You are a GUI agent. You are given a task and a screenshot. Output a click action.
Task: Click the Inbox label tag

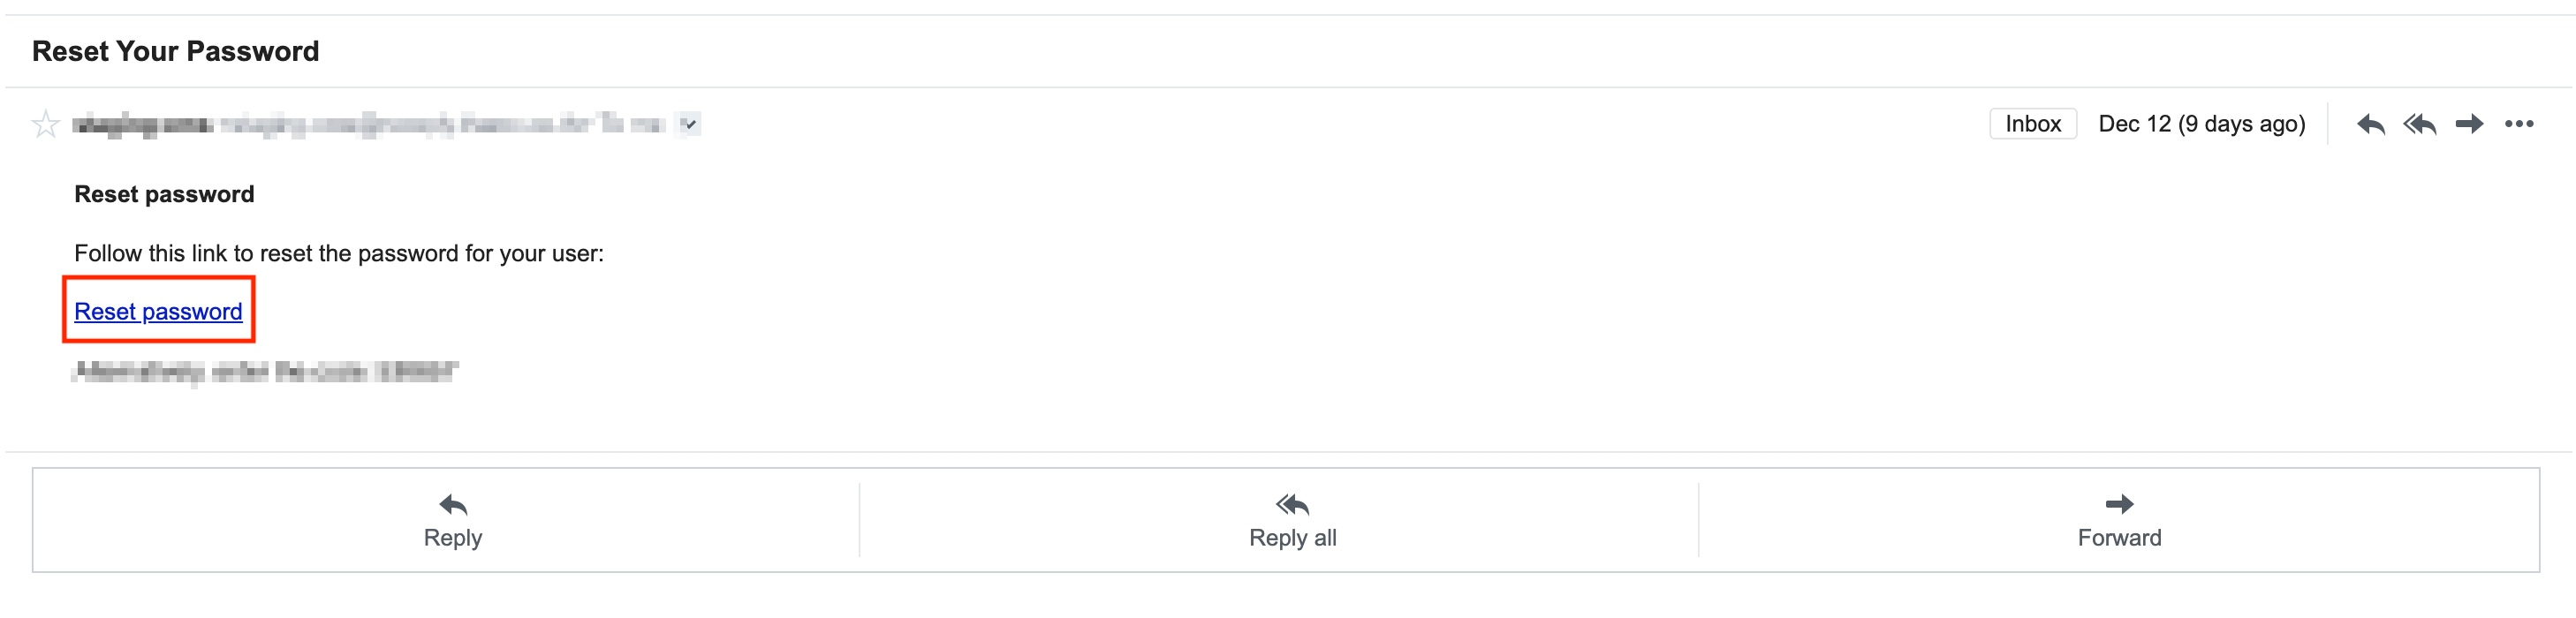pyautogui.click(x=2032, y=124)
